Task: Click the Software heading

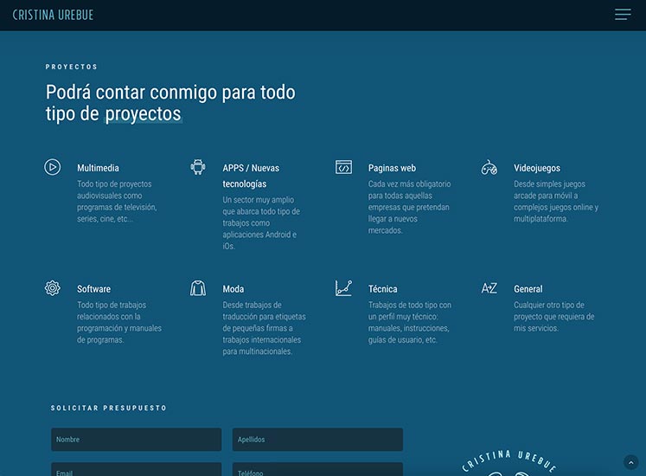Action: [93, 289]
